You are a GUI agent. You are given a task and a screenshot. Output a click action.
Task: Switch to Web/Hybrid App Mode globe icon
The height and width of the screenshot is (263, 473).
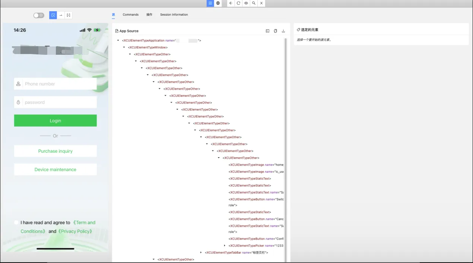click(x=218, y=3)
